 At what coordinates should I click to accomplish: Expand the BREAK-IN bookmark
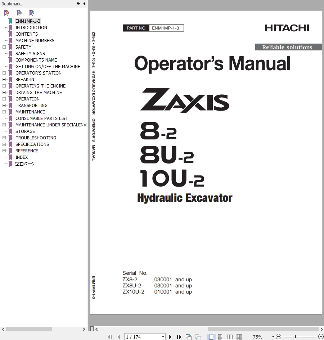4,80
